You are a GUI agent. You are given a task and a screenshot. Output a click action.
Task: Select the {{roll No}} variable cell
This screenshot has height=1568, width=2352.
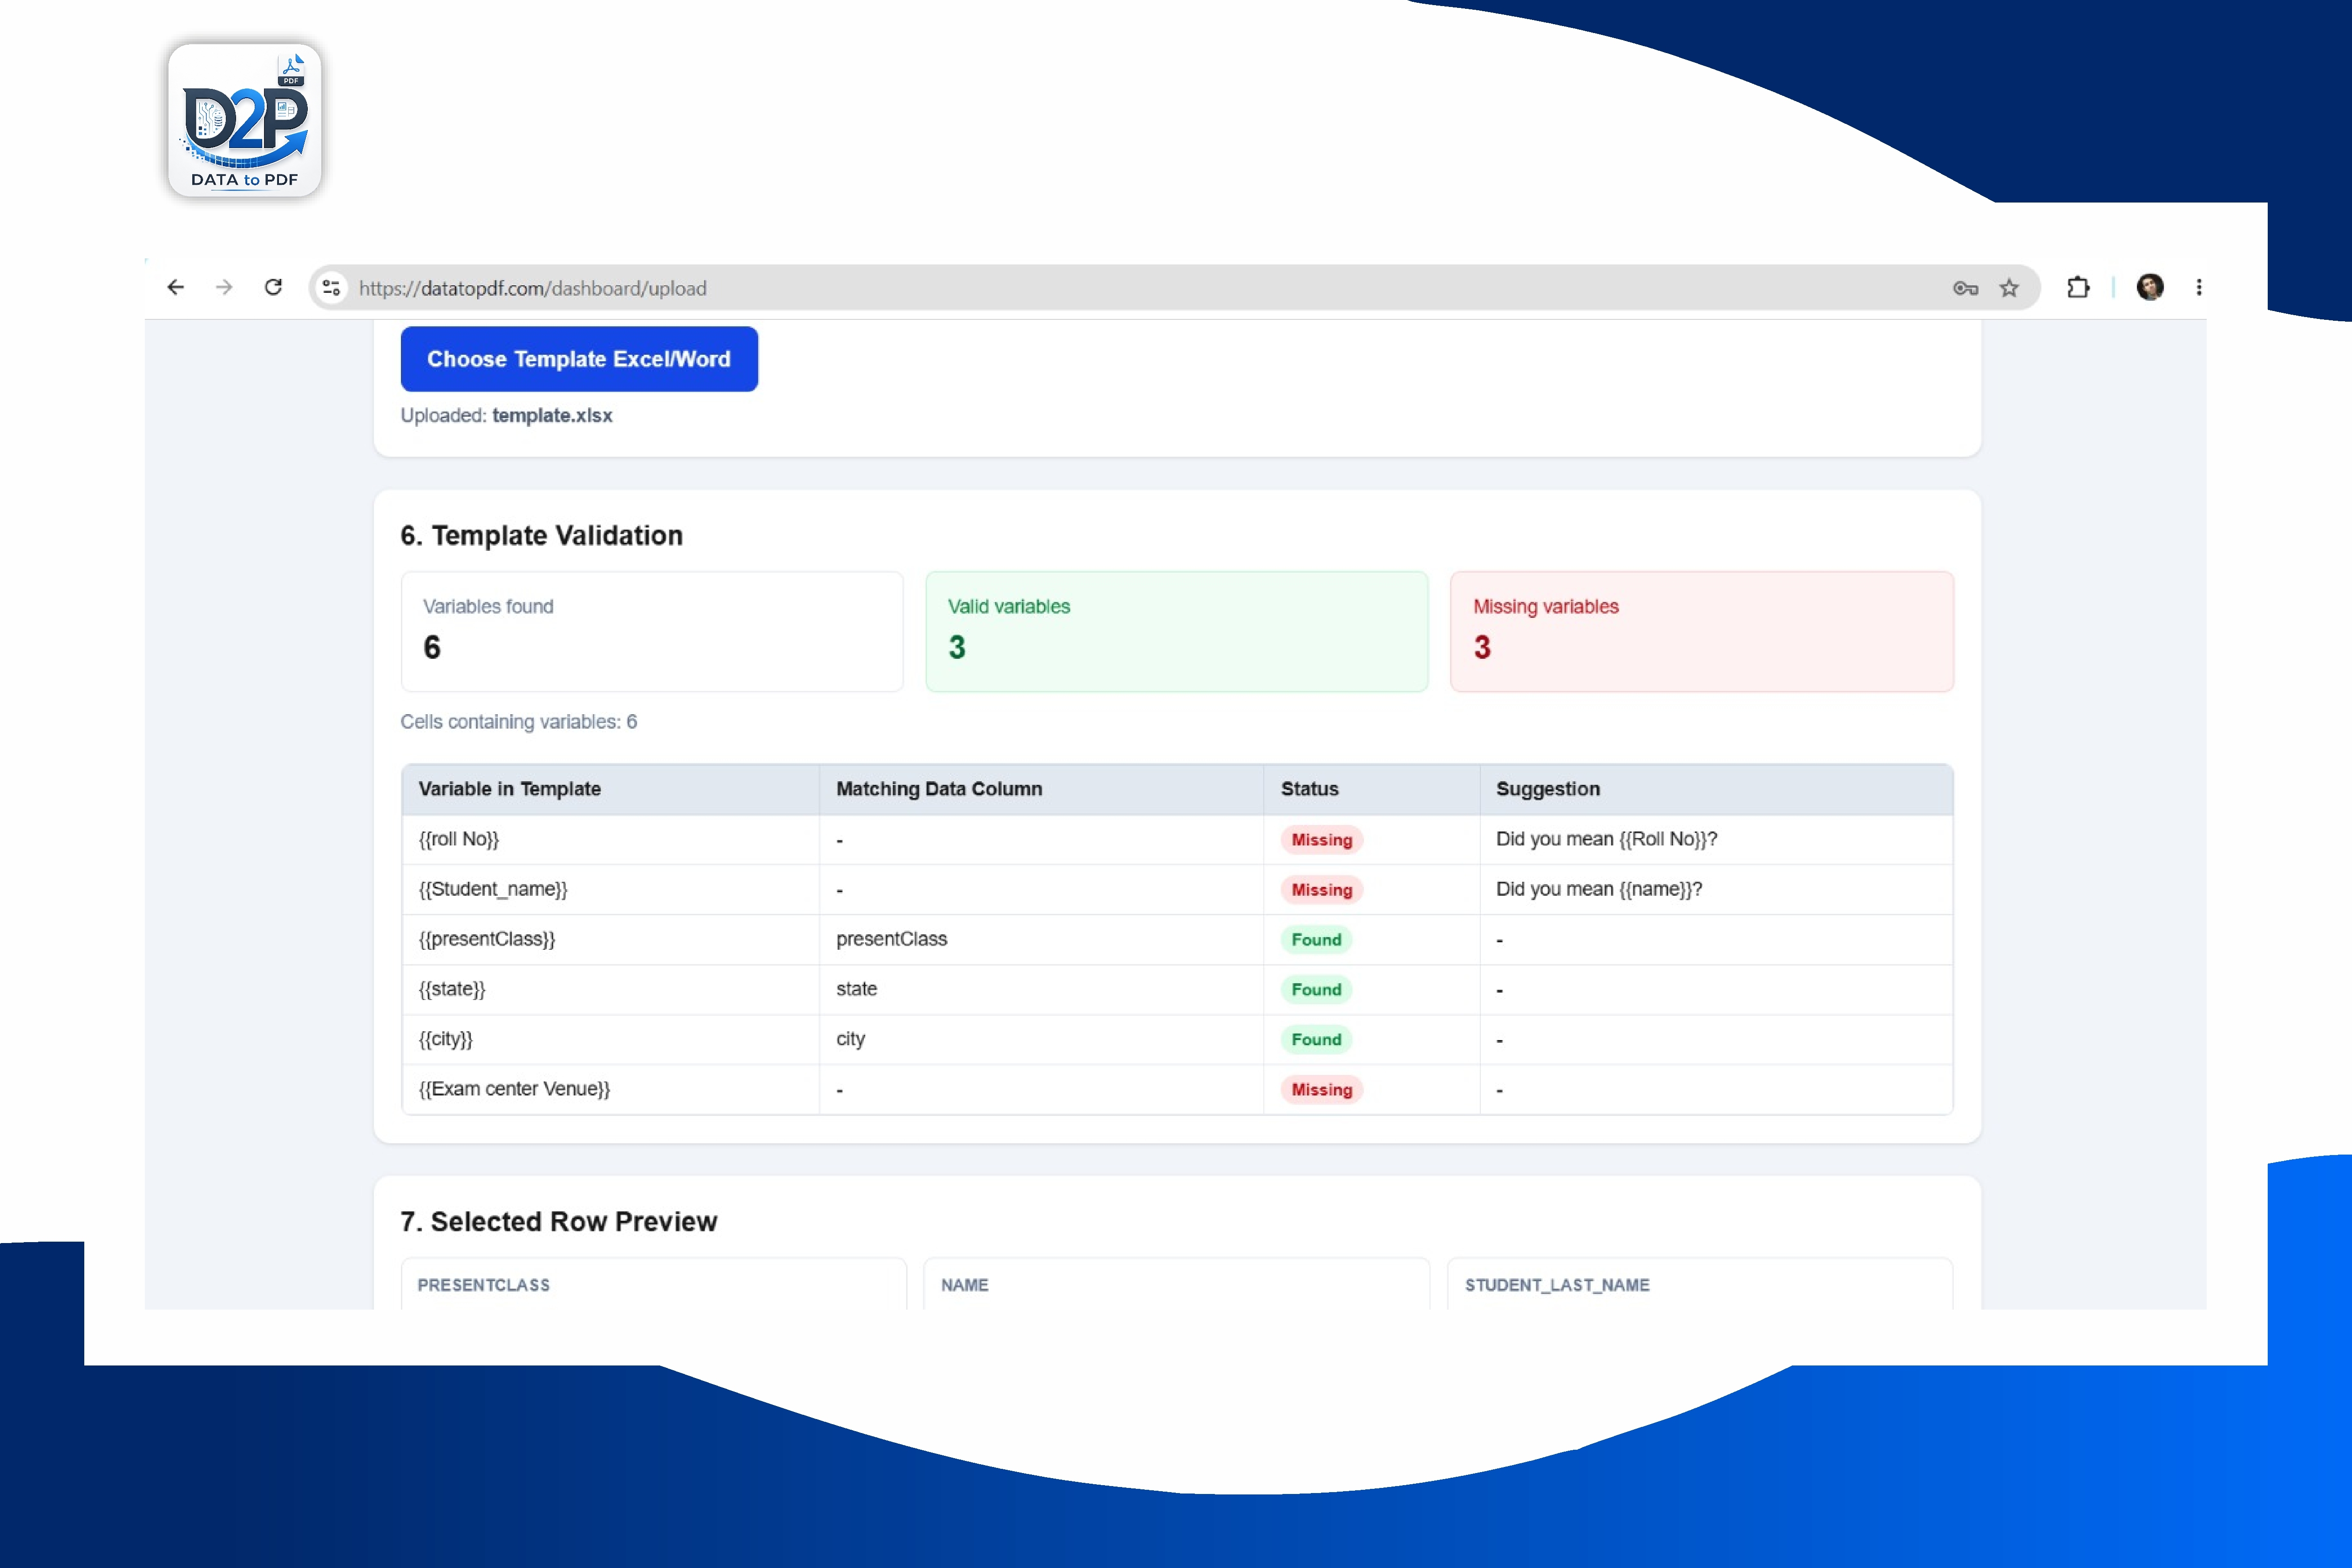pyautogui.click(x=611, y=840)
